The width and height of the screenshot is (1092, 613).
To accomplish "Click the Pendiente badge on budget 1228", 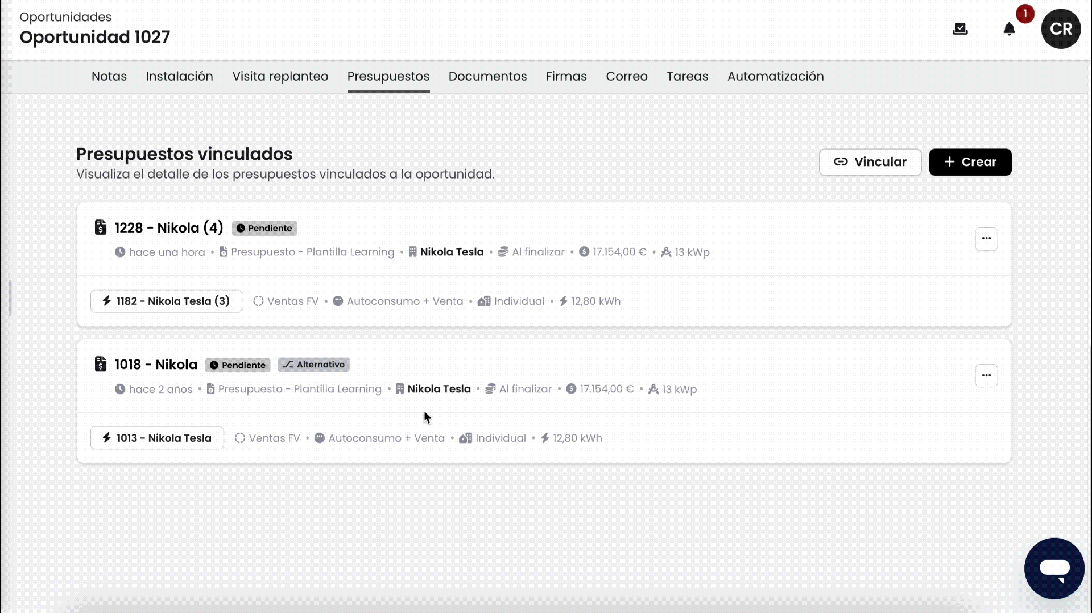I will (264, 228).
